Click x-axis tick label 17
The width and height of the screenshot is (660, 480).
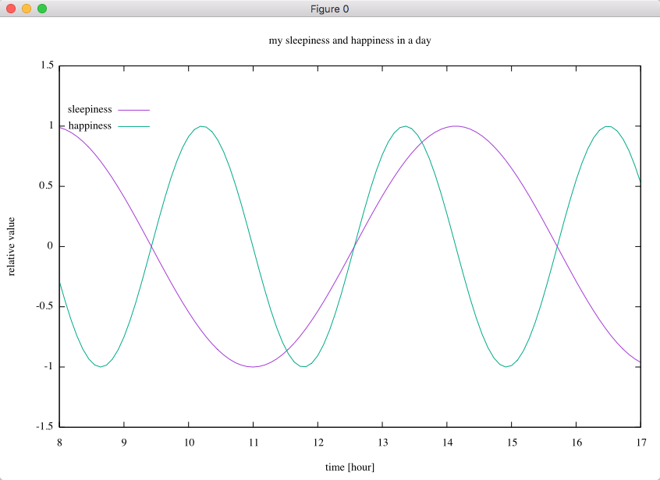click(x=640, y=441)
